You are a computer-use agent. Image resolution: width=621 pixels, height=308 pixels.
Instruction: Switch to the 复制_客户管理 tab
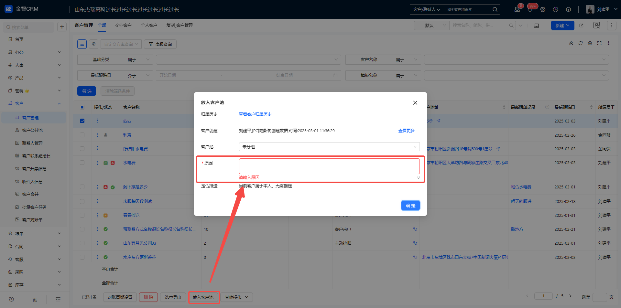point(180,25)
